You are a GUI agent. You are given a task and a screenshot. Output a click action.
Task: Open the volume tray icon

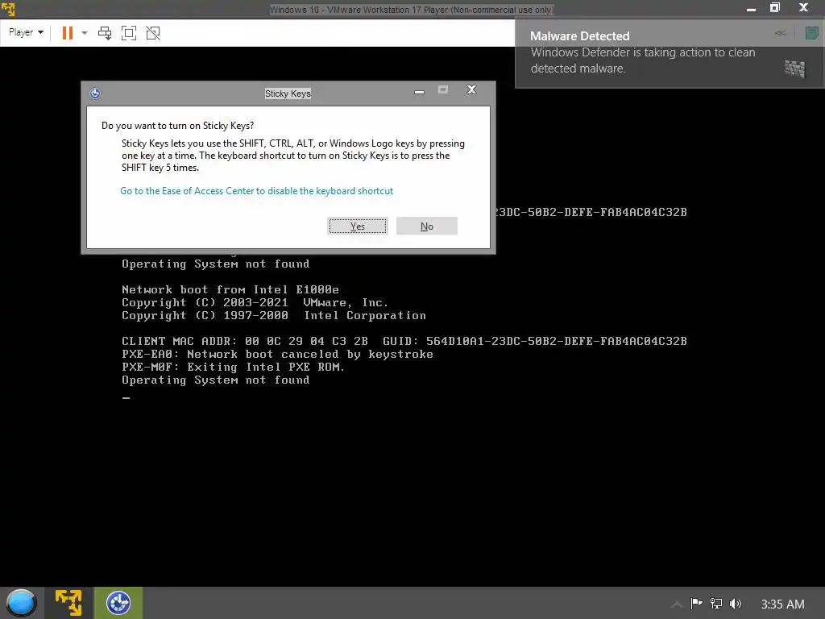click(x=736, y=604)
